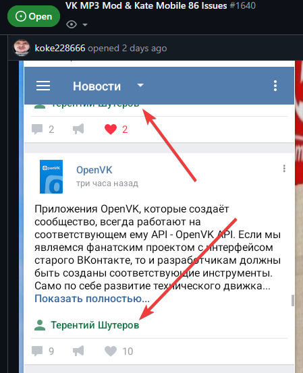Image resolution: width=303 pixels, height=373 pixels.
Task: Open the three-dot overflow menu in blue header
Action: (275, 86)
